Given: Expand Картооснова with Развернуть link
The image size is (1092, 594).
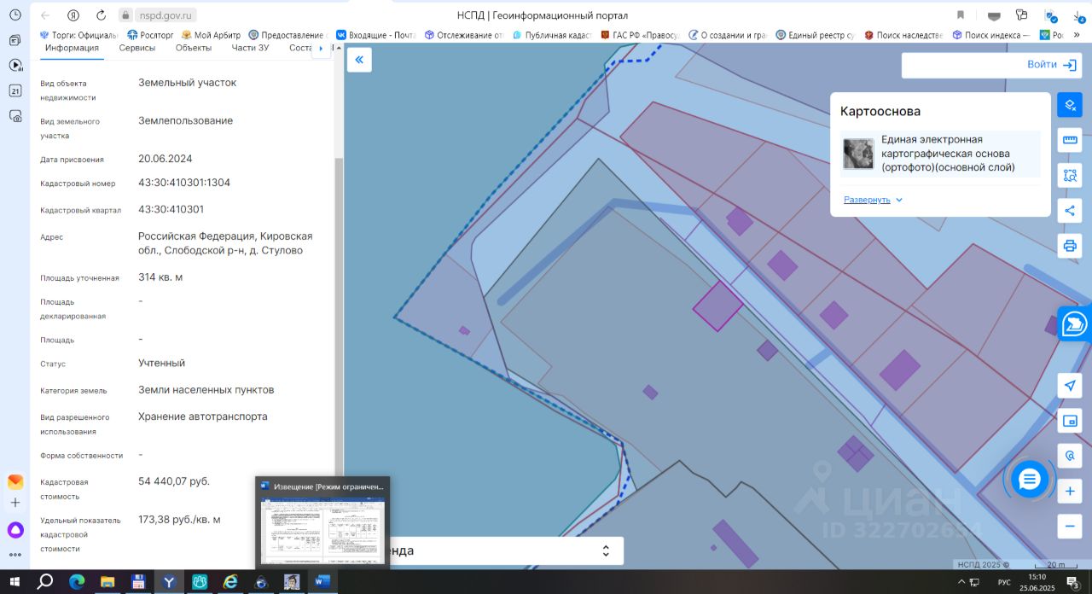Looking at the screenshot, I should click(x=874, y=200).
